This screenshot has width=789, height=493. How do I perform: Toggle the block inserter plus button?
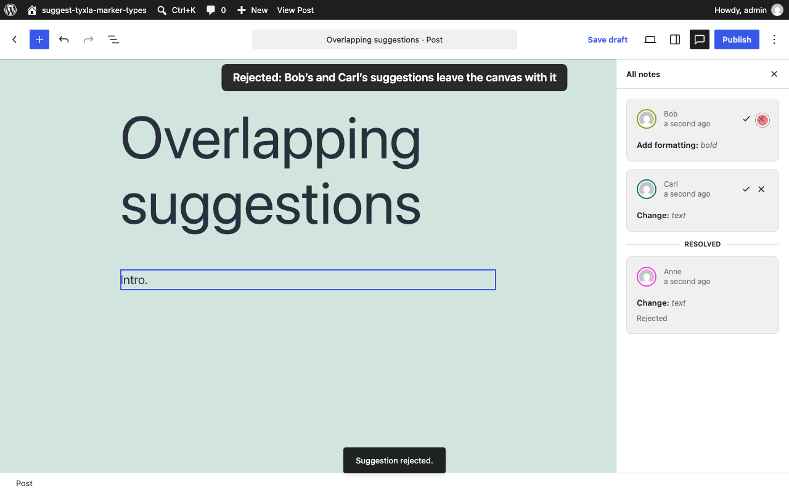pyautogui.click(x=39, y=39)
